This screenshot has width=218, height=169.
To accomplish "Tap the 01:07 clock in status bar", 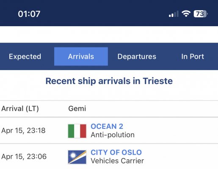I will click(29, 14).
